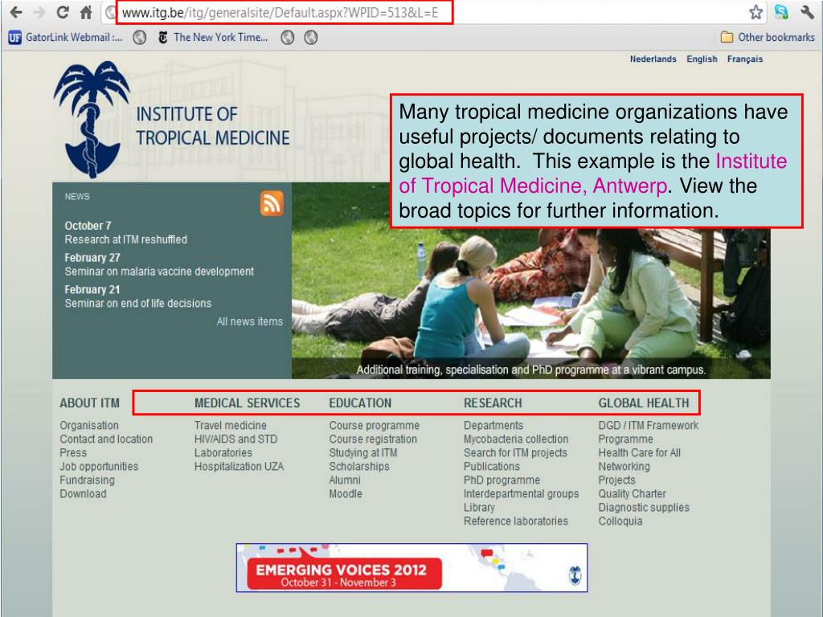Bookmark this page with the star icon
Image resolution: width=823 pixels, height=617 pixels.
[755, 12]
